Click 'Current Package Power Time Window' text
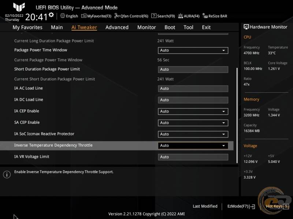 click(x=48, y=60)
